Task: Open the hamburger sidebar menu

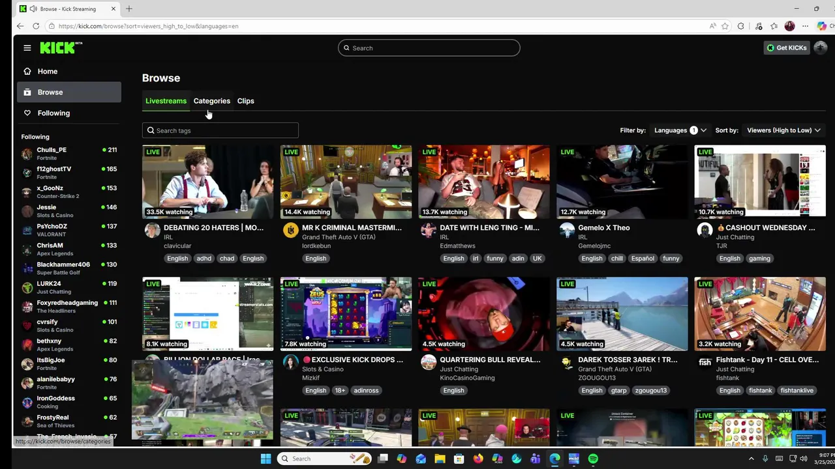Action: [27, 48]
